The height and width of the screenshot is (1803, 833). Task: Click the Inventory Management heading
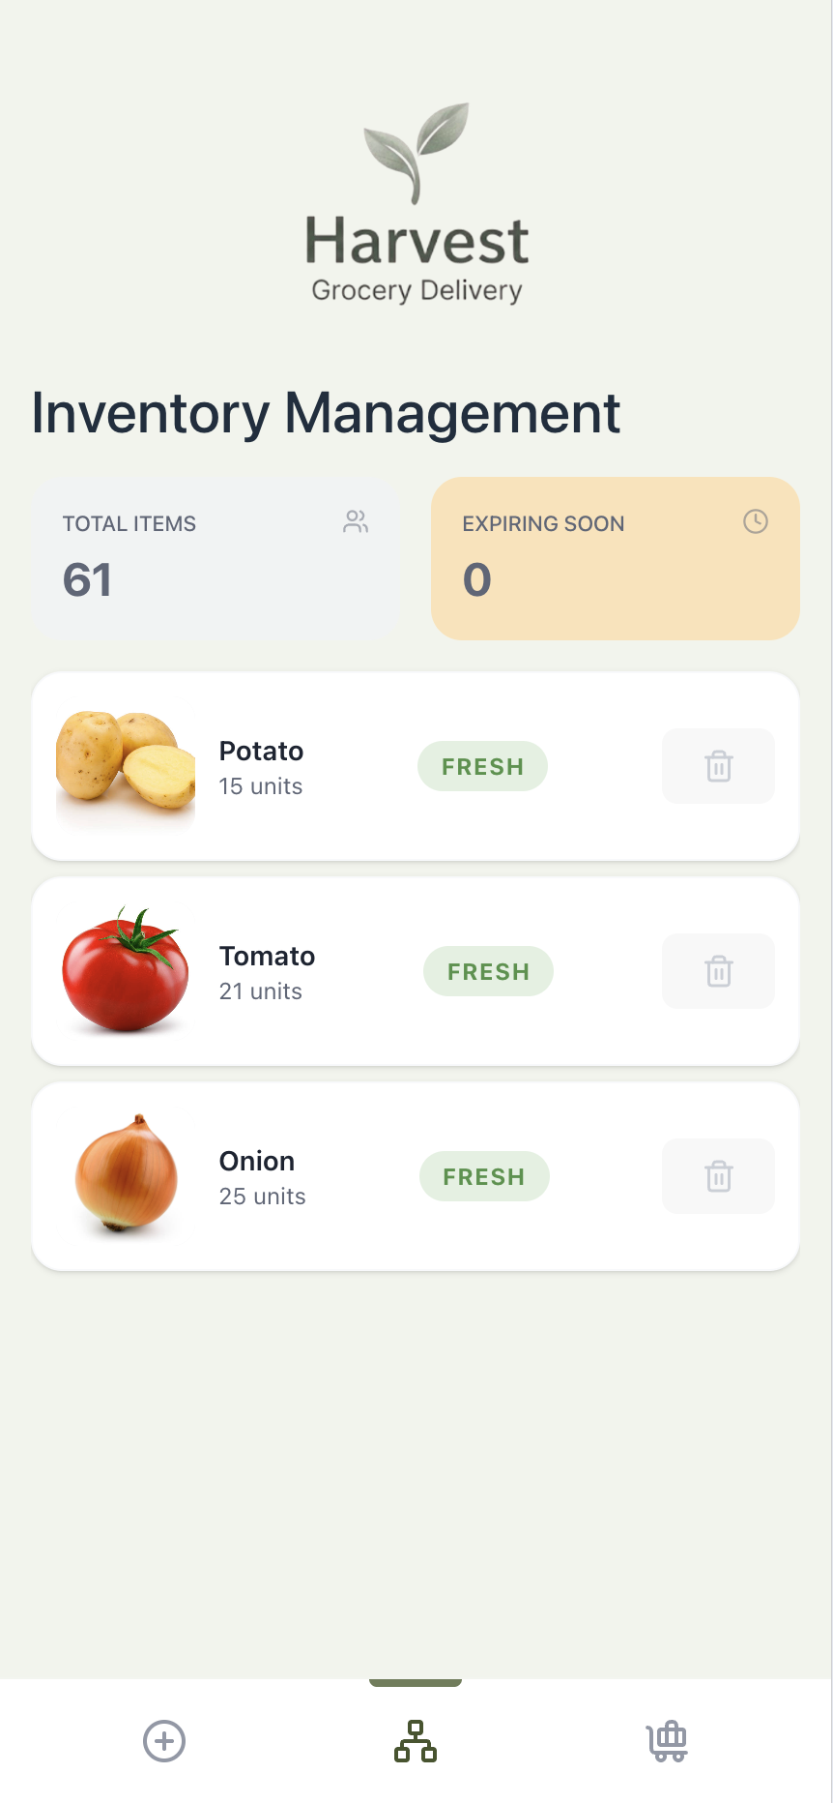326,414
